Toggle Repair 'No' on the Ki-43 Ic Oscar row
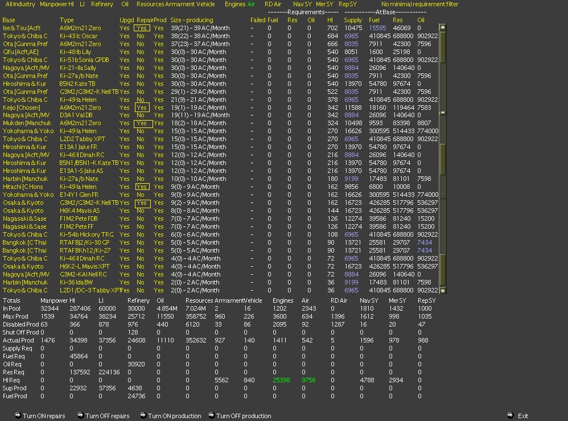Image resolution: width=568 pixels, height=421 pixels. coord(141,36)
